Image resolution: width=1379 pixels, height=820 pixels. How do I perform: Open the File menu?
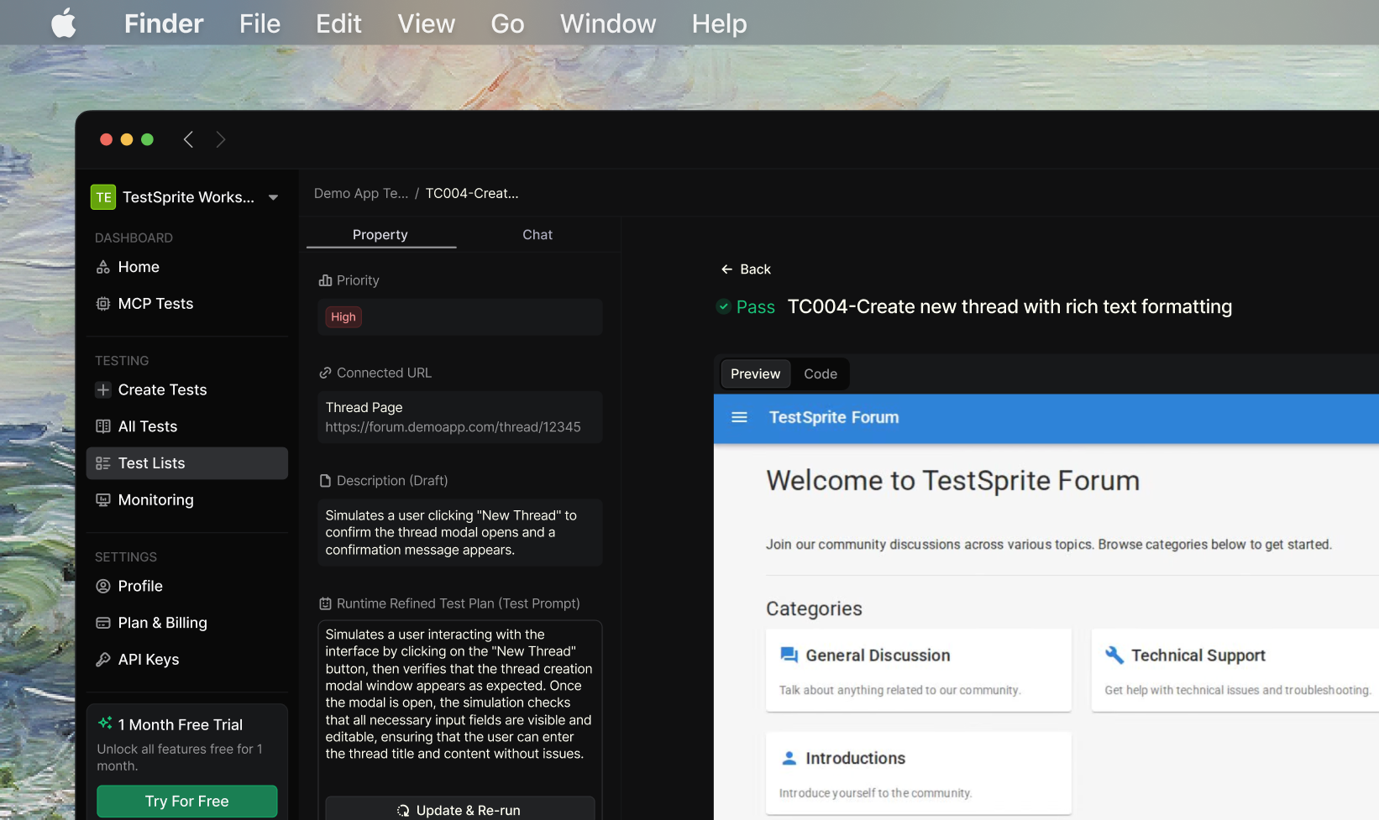coord(260,24)
